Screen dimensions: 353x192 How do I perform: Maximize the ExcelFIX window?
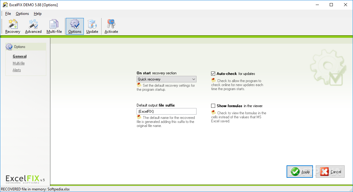point(331,5)
